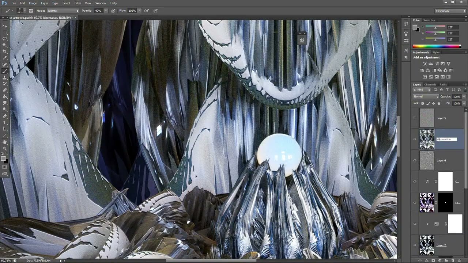
Task: Pick a color from the spectrum ramp
Action: [437, 46]
